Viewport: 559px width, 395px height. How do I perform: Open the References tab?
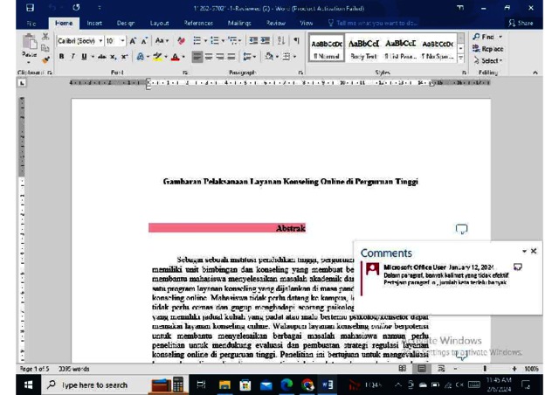tap(198, 23)
